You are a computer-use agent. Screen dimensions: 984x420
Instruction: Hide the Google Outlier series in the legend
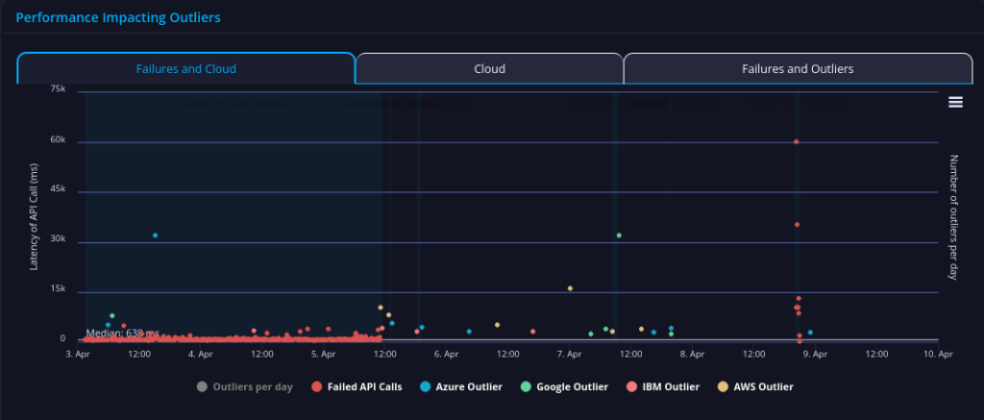pyautogui.click(x=564, y=386)
